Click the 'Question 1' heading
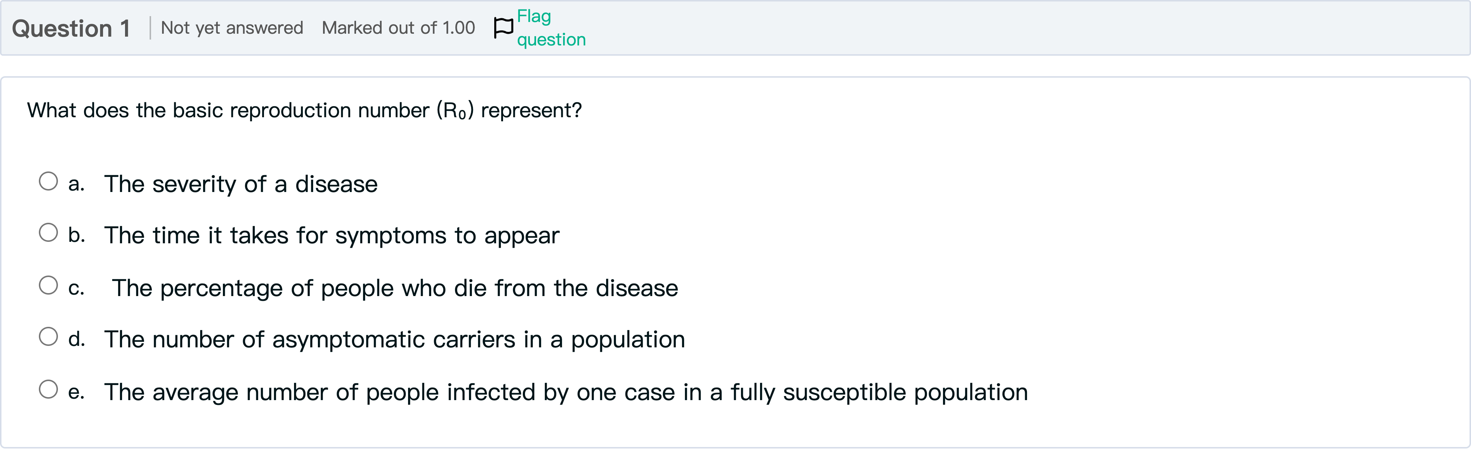The height and width of the screenshot is (469, 1471). 71,29
